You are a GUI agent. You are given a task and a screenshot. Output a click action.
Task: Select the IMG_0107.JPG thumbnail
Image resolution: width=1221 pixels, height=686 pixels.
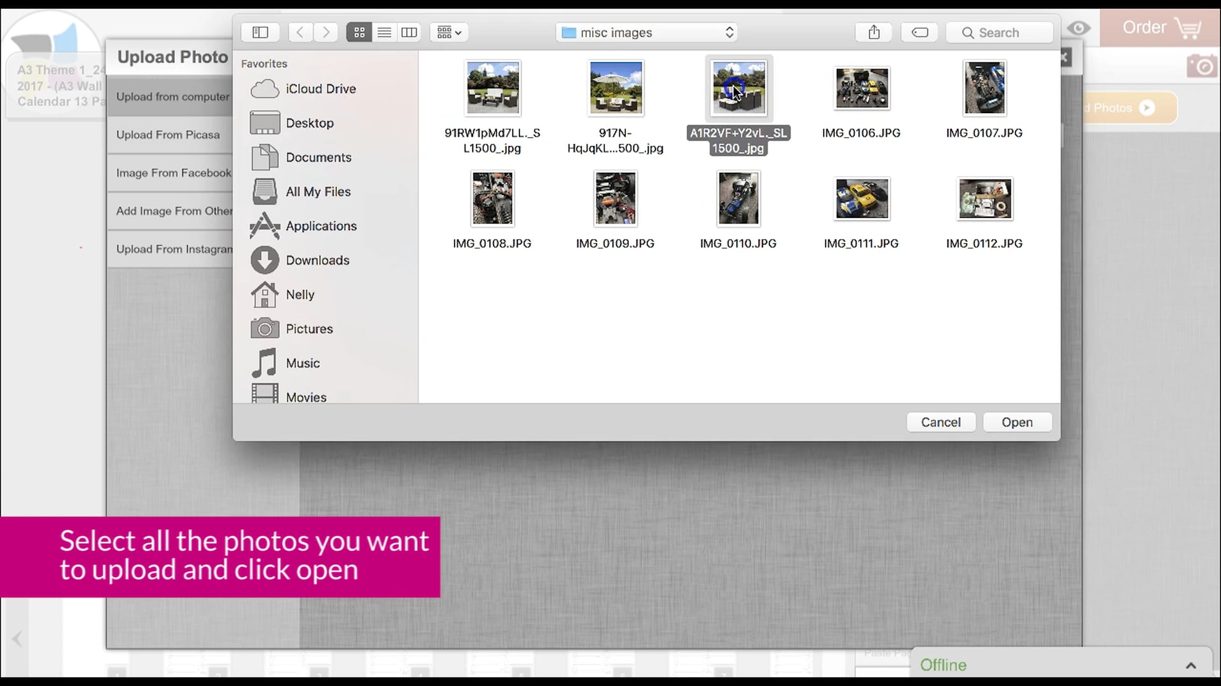(x=984, y=88)
